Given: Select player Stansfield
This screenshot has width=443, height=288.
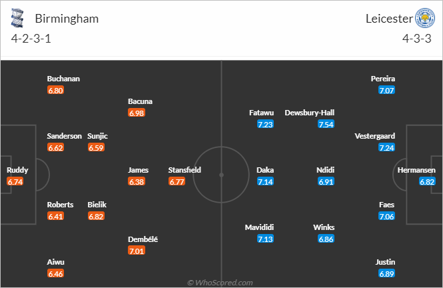Looking at the screenshot, I should click(x=185, y=170).
